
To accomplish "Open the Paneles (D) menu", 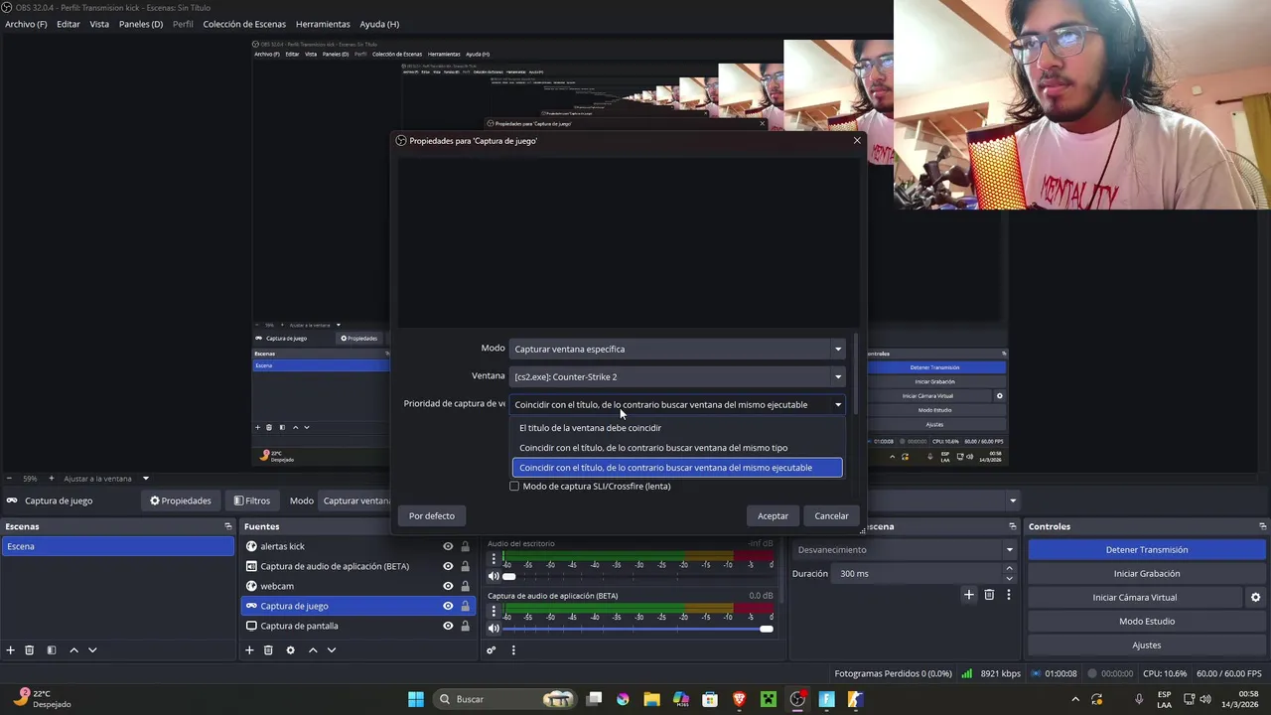I will [x=141, y=24].
